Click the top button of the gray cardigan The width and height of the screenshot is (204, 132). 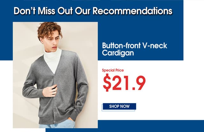click(x=55, y=76)
